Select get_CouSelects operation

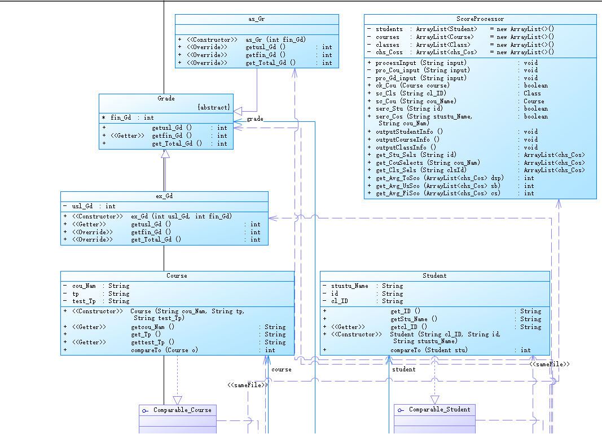476,163
